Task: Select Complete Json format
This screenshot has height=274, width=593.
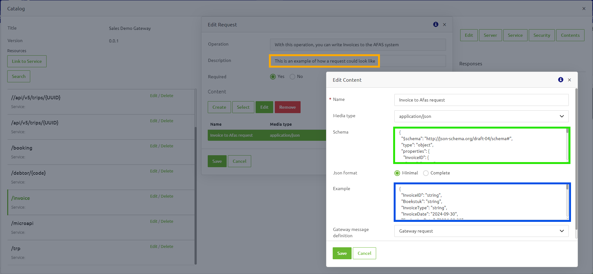Action: tap(426, 173)
